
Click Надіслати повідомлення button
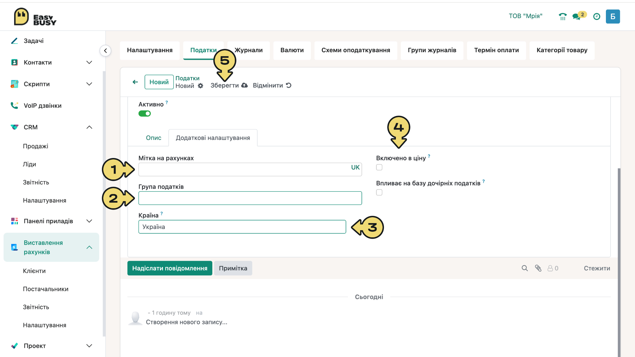[x=170, y=268]
